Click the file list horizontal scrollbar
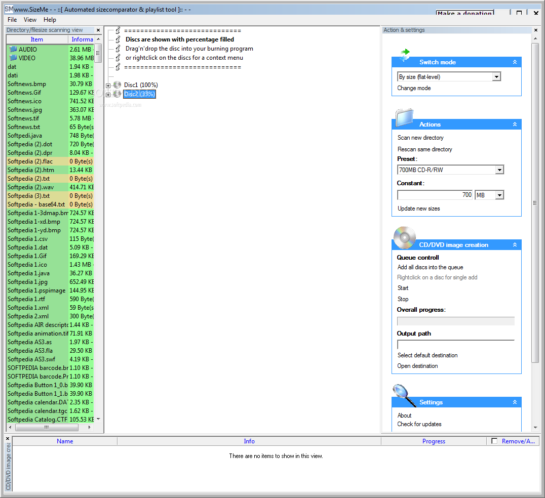545x498 pixels. (50, 428)
